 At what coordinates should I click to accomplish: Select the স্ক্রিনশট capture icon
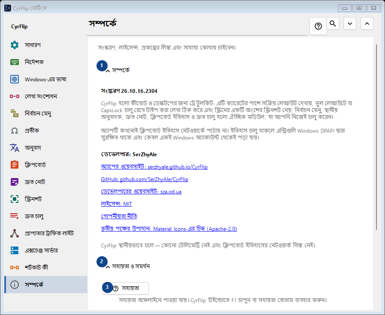(x=15, y=199)
